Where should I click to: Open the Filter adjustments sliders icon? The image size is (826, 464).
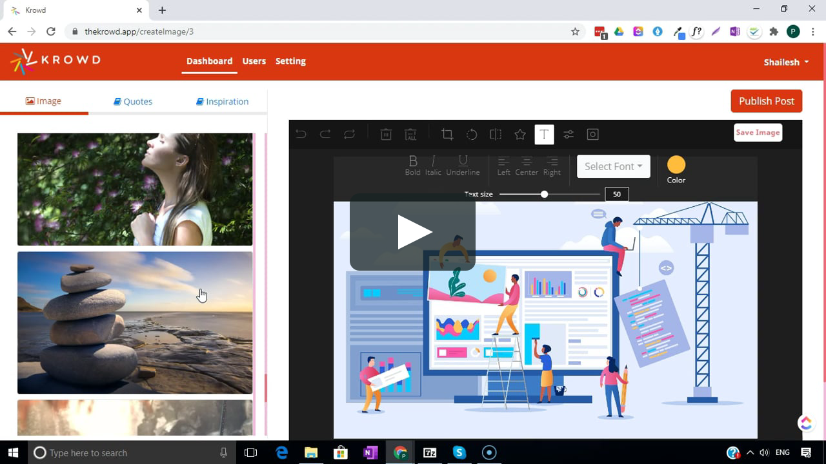(x=569, y=134)
